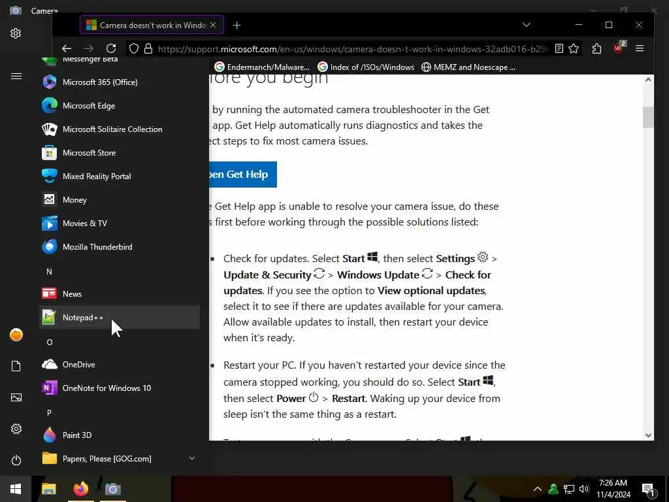Viewport: 669px width, 502px height.
Task: Open the Money app
Action: (120, 199)
